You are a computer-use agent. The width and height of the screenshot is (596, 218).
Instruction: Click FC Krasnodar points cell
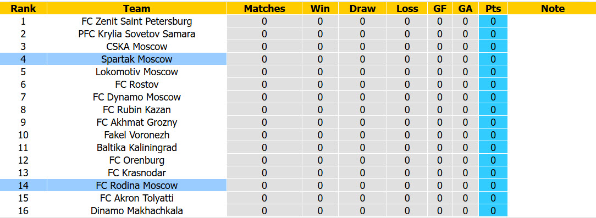(493, 173)
